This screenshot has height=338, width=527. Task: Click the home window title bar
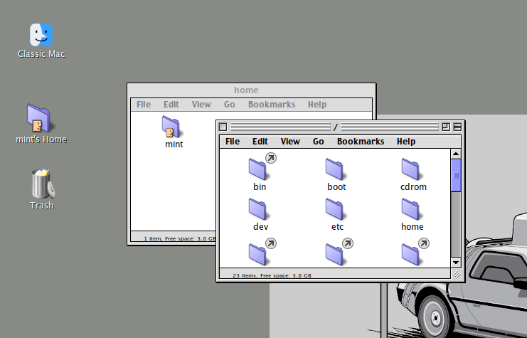click(251, 90)
